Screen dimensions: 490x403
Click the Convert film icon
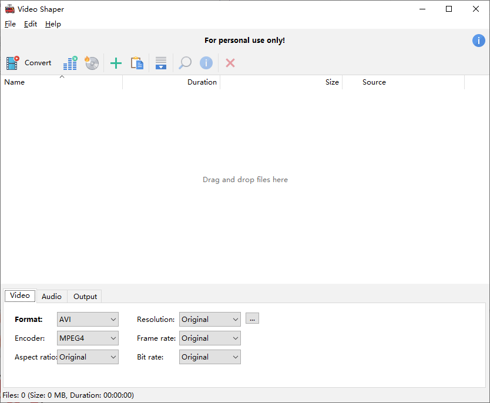point(12,63)
